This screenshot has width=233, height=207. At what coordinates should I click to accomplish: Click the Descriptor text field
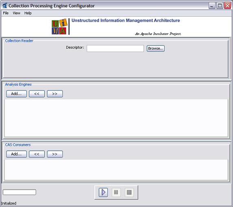[115, 48]
